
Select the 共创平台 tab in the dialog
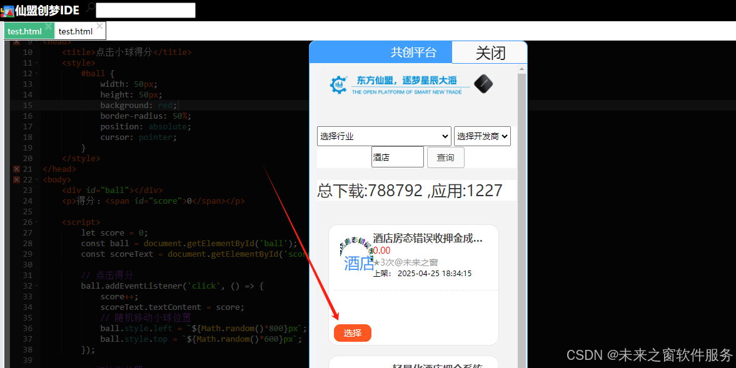(381, 52)
